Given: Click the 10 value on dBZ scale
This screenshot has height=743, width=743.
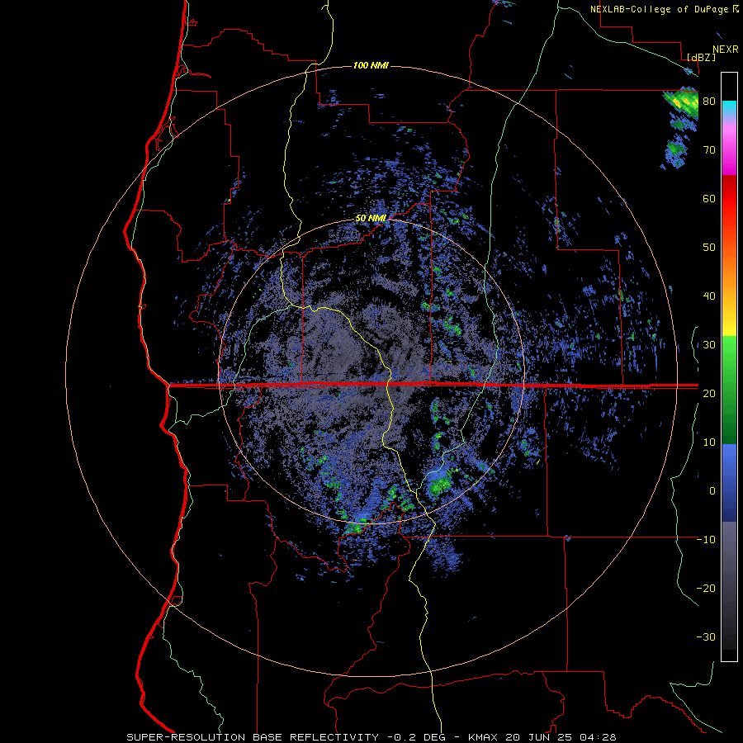Looking at the screenshot, I should pyautogui.click(x=709, y=442).
